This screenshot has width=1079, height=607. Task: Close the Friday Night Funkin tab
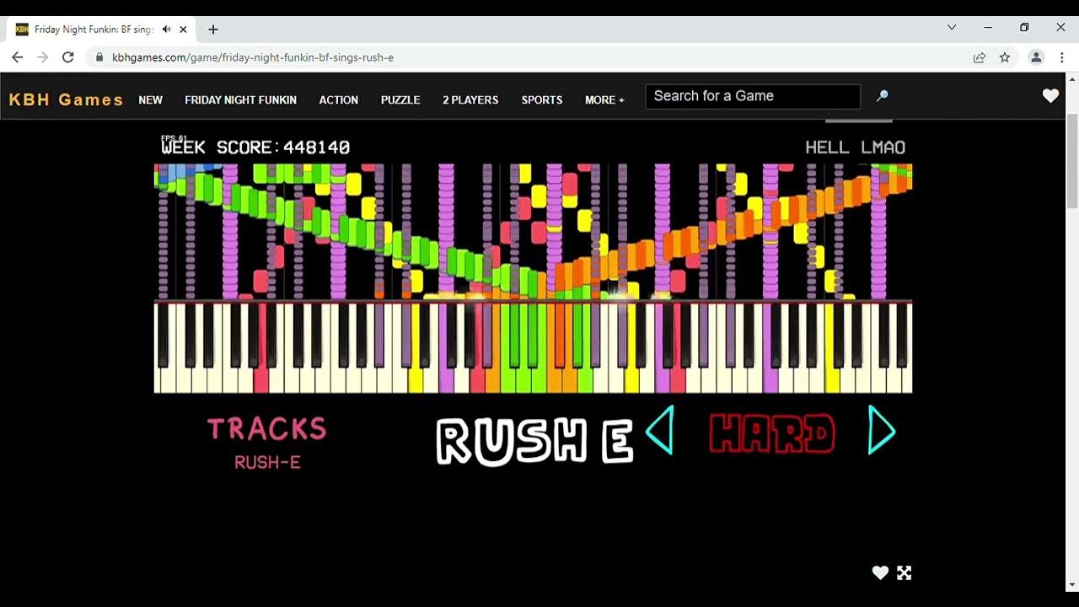point(184,29)
